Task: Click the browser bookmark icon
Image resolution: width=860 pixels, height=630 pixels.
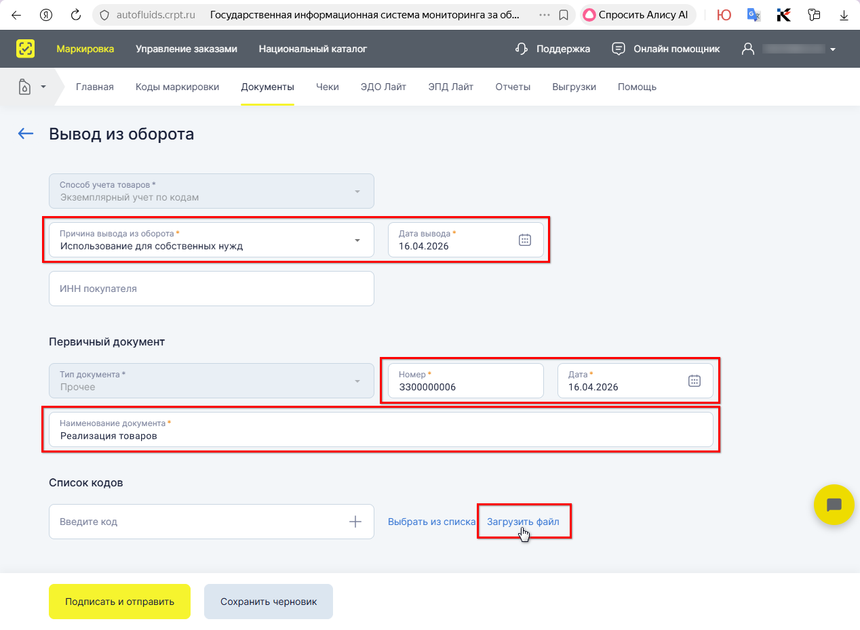Action: (x=563, y=15)
